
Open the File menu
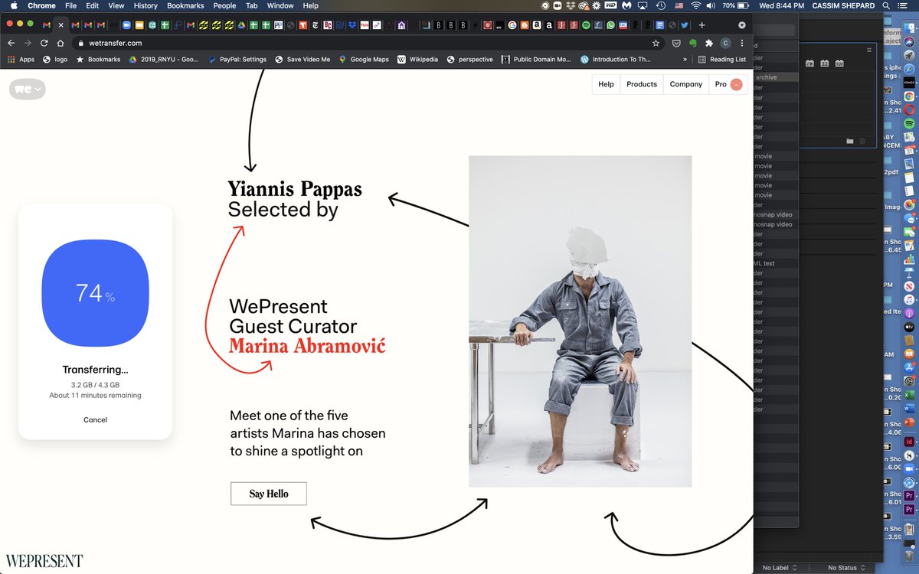tap(70, 5)
